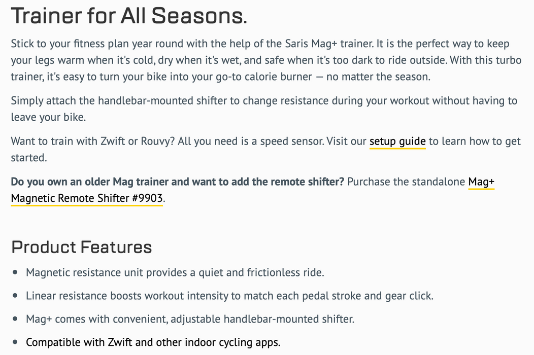
Task: Click the "Mag+ comes with convenient" bullet text
Action: pyautogui.click(x=190, y=319)
